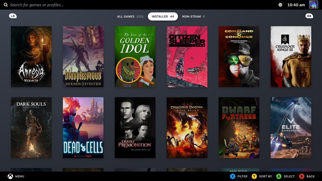The image size is (322, 181).
Task: Click the 10:40 am clock
Action: 296,5
